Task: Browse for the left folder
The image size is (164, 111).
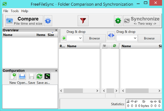Action: tap(94, 38)
